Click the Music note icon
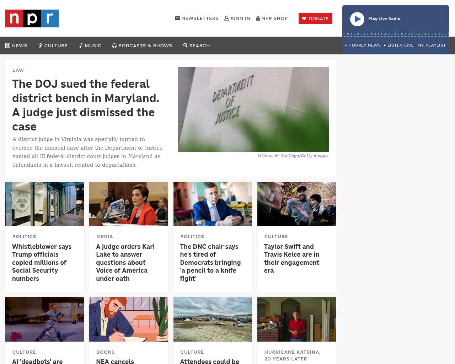455x364 pixels. (x=81, y=45)
